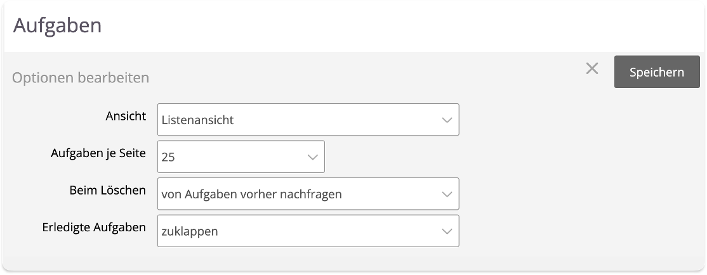Close the options editing panel
707x275 pixels.
click(592, 69)
